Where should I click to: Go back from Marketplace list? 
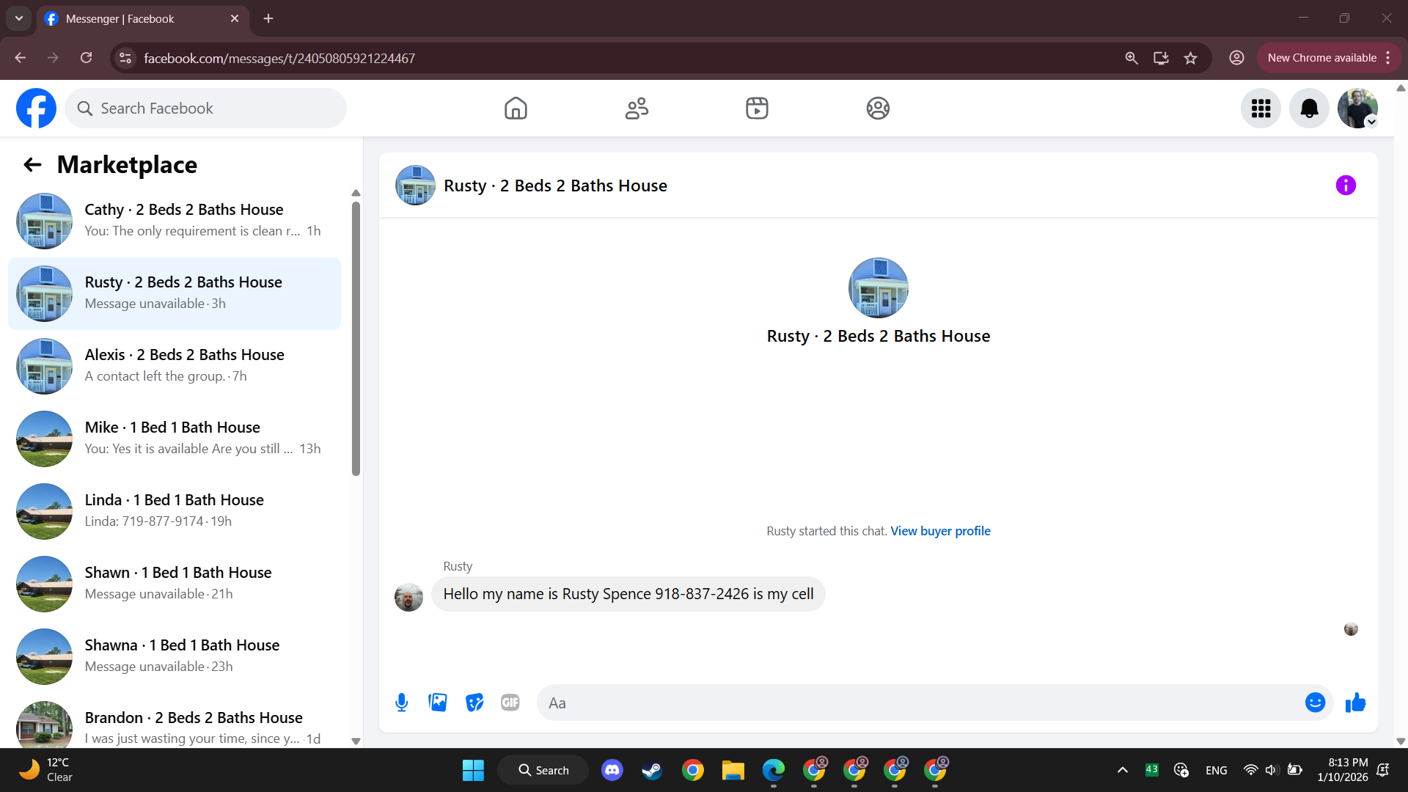click(x=32, y=164)
